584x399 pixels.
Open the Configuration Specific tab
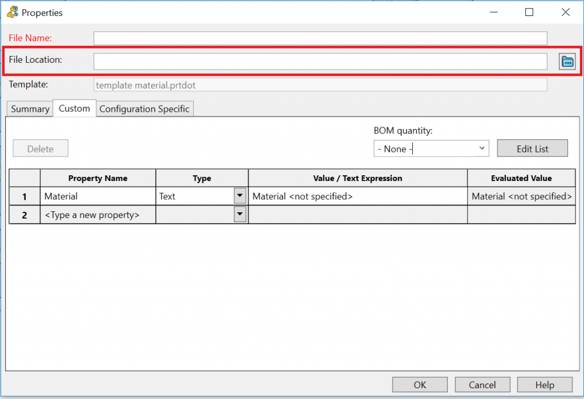point(144,109)
